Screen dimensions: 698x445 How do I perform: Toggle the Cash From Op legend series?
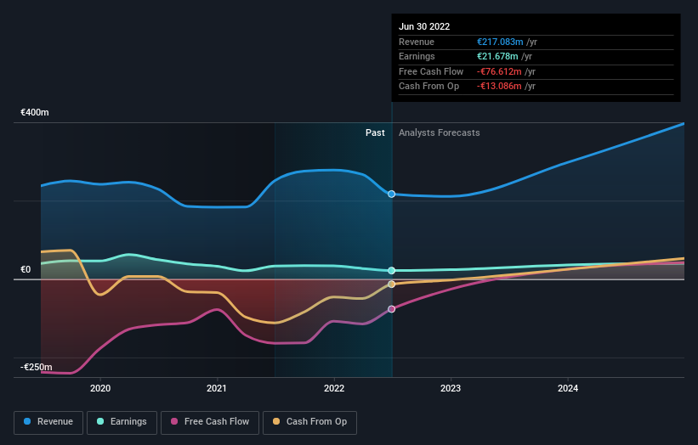309,422
